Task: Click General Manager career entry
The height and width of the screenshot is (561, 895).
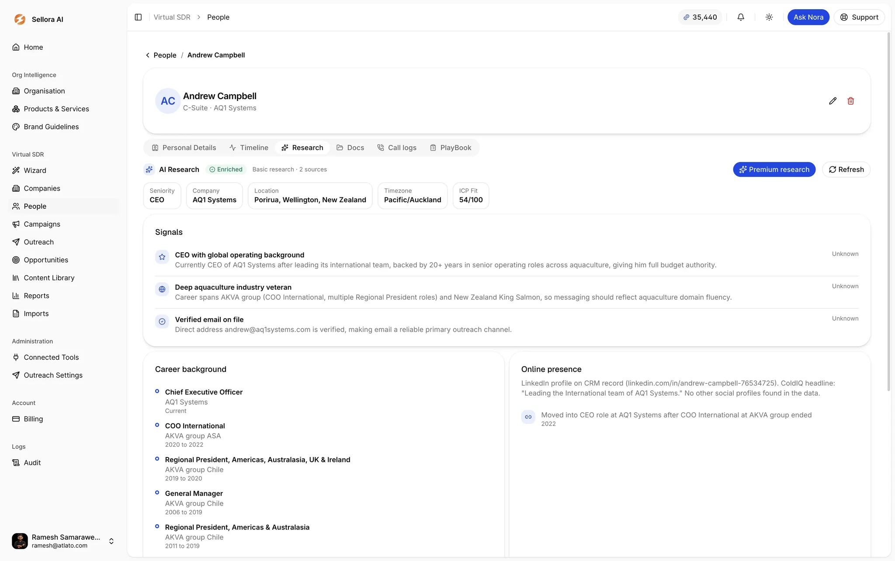Action: click(x=194, y=502)
